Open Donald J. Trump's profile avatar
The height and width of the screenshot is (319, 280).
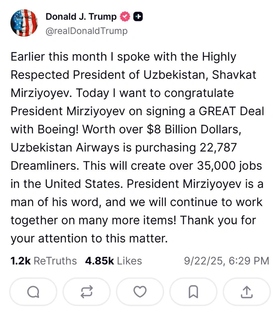click(x=24, y=23)
